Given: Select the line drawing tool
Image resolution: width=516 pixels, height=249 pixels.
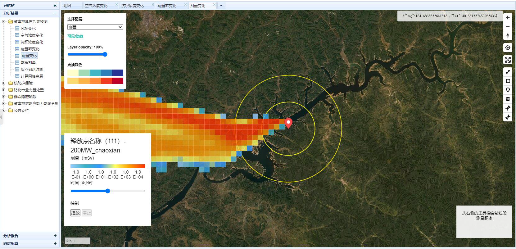Looking at the screenshot, I should [x=508, y=72].
